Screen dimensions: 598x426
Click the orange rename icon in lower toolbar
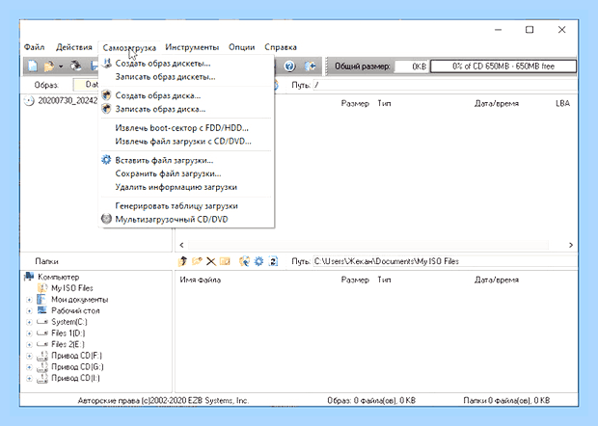point(225,261)
